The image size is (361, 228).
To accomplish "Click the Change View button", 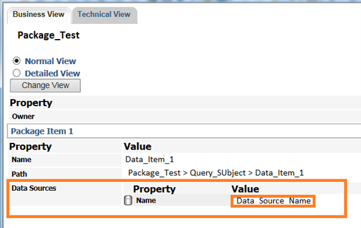I will [x=46, y=85].
